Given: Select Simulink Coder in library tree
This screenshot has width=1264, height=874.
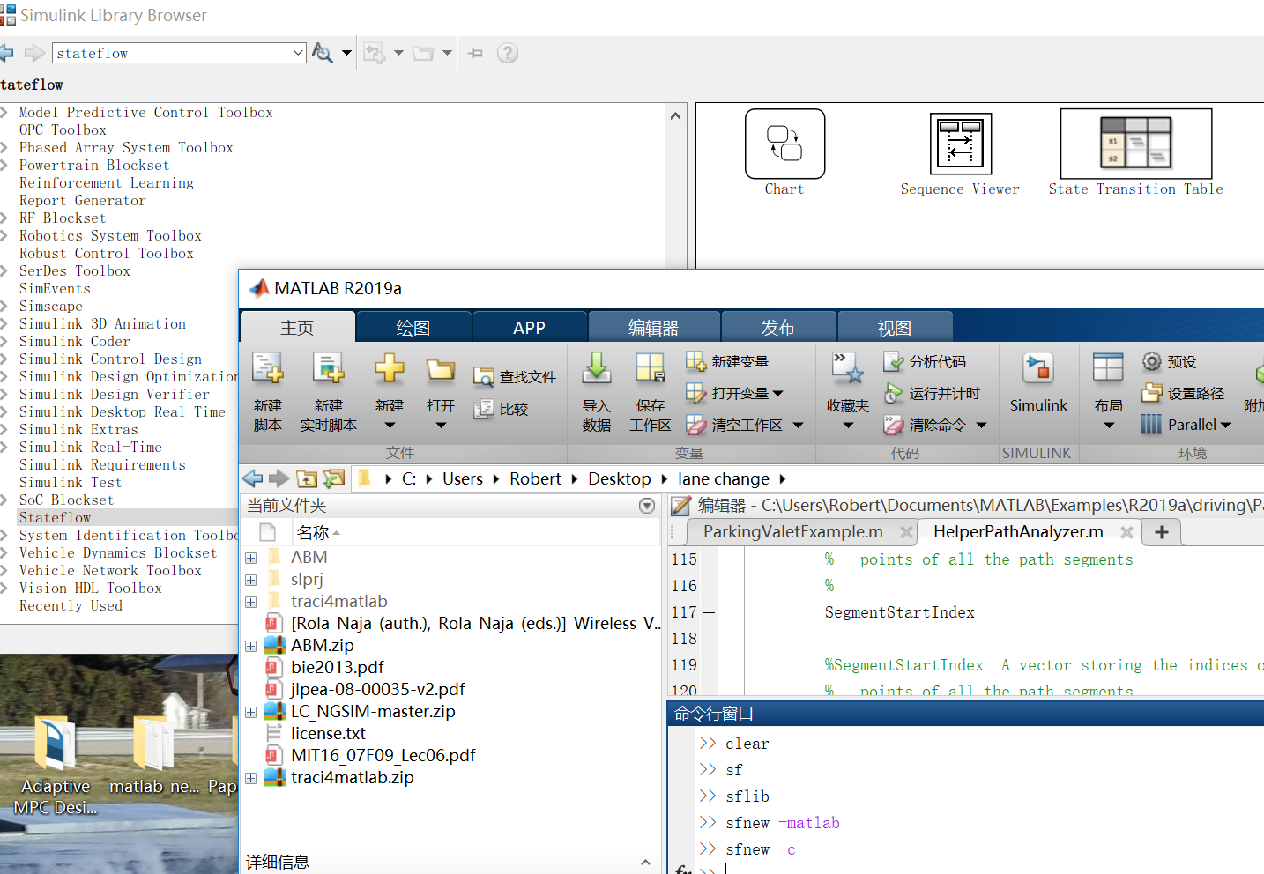Looking at the screenshot, I should [75, 341].
